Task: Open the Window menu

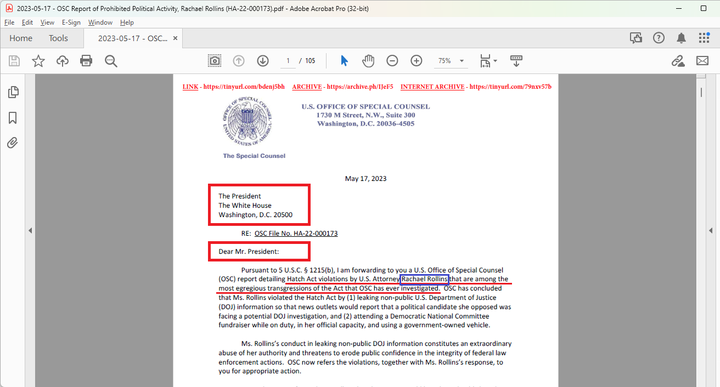Action: point(100,22)
